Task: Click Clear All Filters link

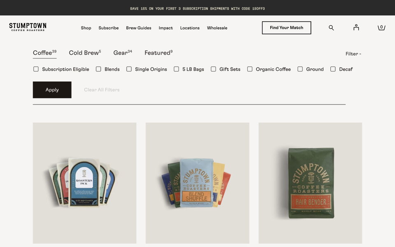Action: pyautogui.click(x=102, y=90)
